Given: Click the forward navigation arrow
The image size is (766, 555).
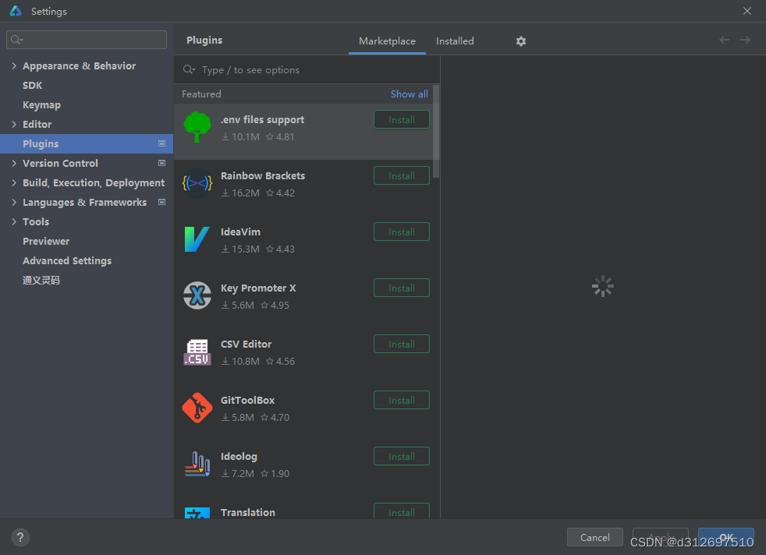Looking at the screenshot, I should click(x=745, y=40).
